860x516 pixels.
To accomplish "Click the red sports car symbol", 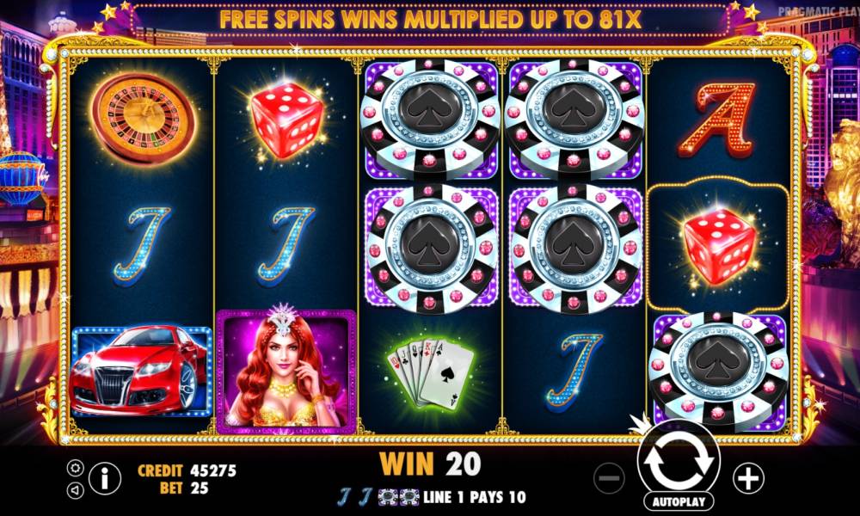I will tap(142, 371).
